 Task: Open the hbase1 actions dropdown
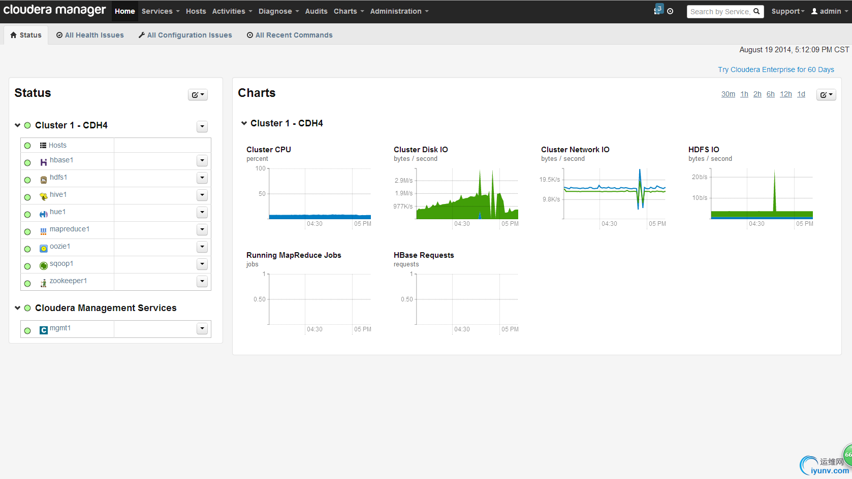pos(202,161)
